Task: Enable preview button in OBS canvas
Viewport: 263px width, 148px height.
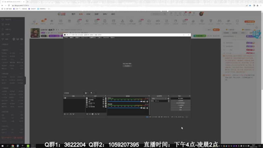Action: click(127, 66)
